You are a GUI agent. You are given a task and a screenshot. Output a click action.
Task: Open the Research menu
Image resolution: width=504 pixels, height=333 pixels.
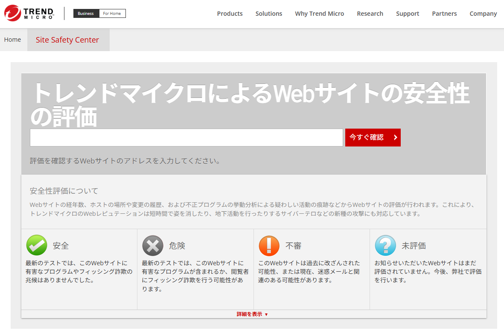370,14
